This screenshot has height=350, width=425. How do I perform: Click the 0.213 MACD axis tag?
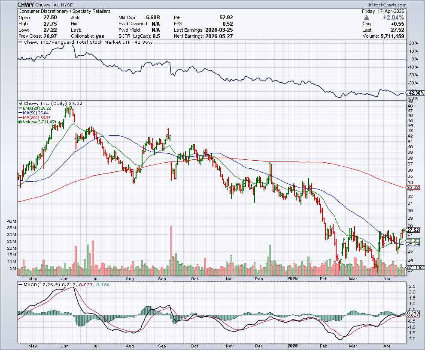[x=413, y=313]
